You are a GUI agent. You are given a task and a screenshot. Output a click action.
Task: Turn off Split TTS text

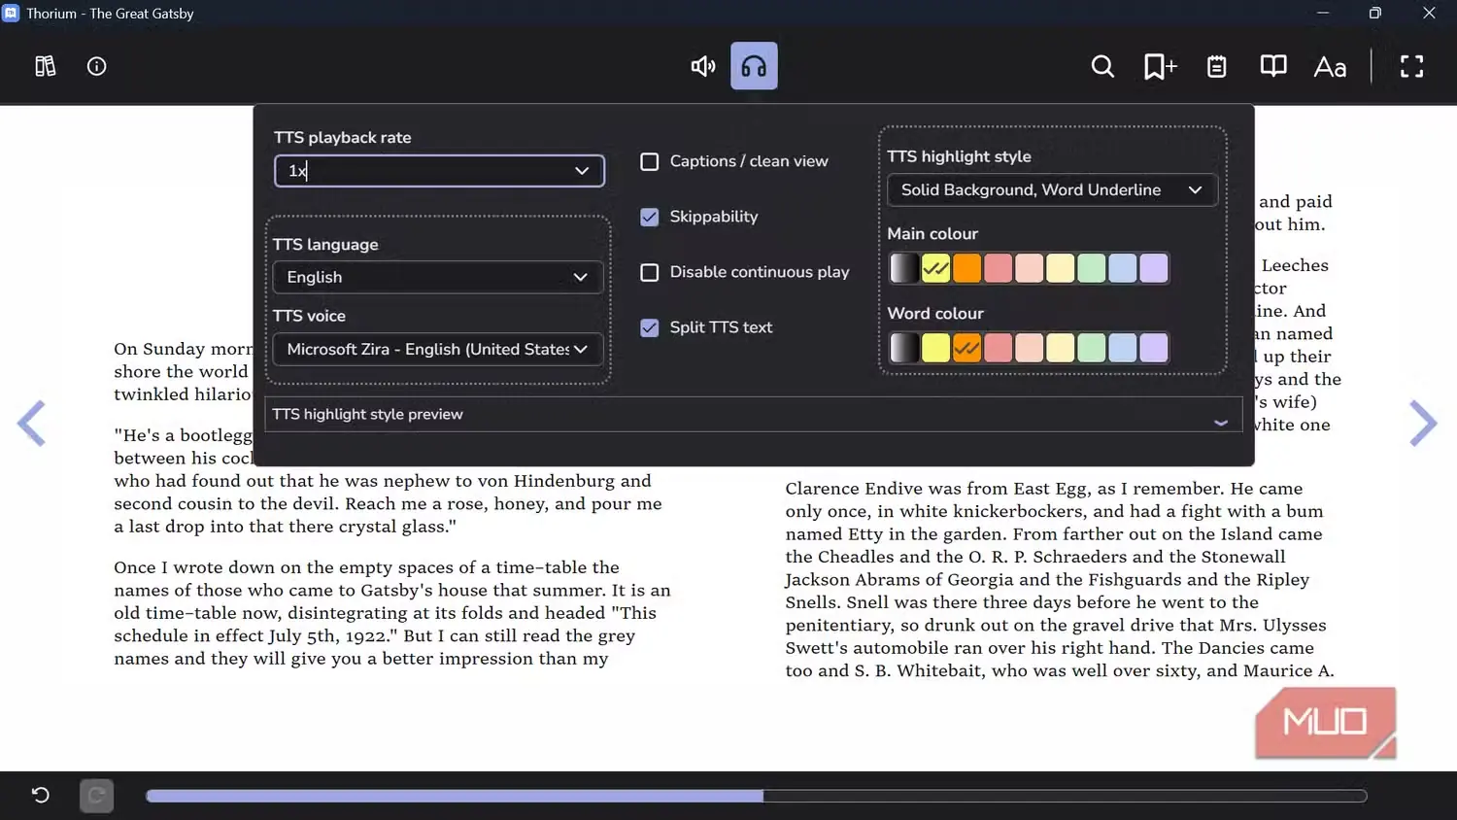[x=650, y=327]
